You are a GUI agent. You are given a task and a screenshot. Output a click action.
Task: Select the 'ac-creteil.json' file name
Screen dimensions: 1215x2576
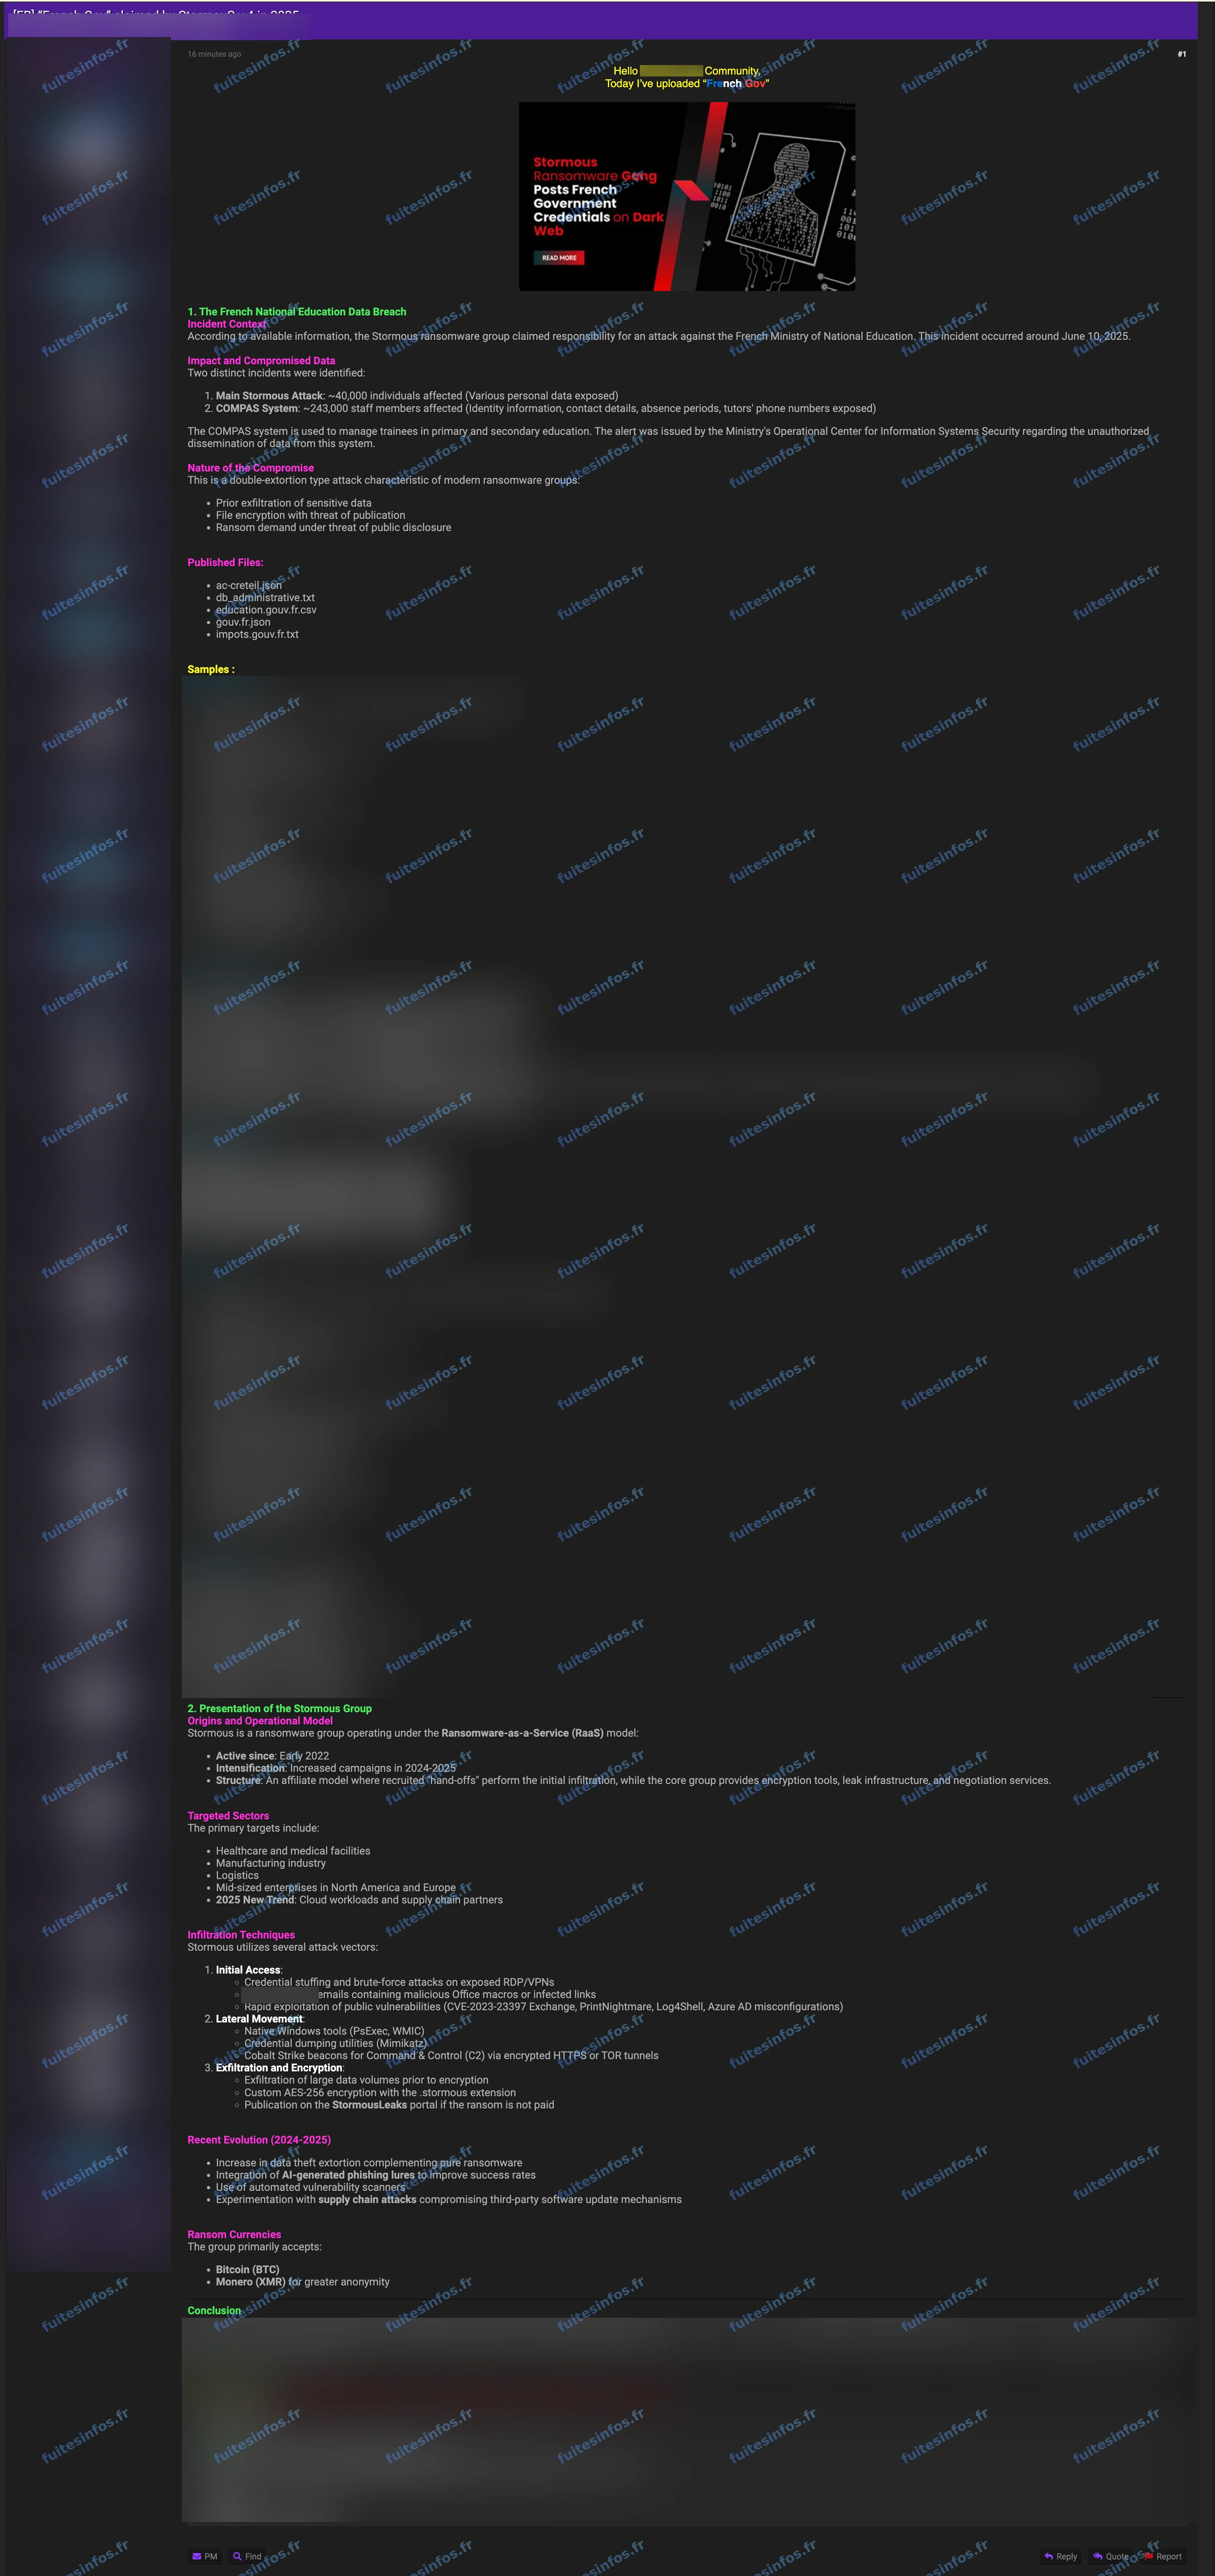point(249,586)
